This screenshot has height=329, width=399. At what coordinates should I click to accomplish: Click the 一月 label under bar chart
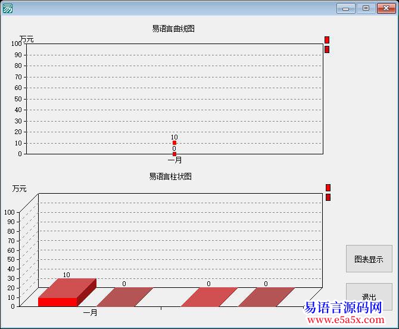click(90, 312)
